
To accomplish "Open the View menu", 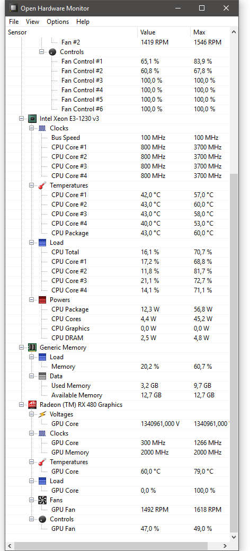I will [33, 21].
